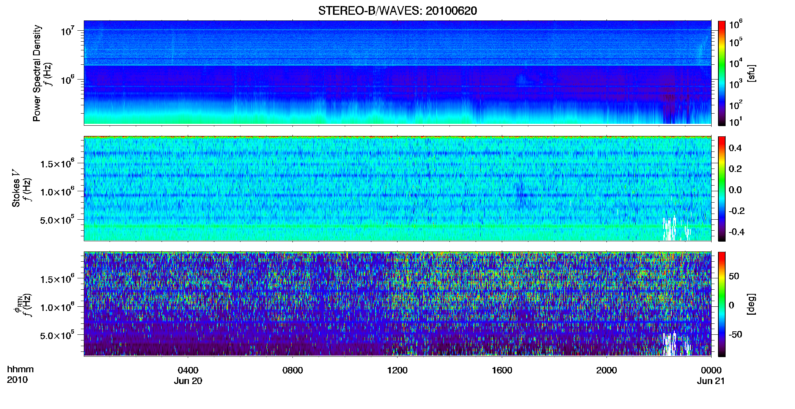795x409 pixels.
Task: Click the "hhmm" time format label
Action: pyautogui.click(x=20, y=369)
